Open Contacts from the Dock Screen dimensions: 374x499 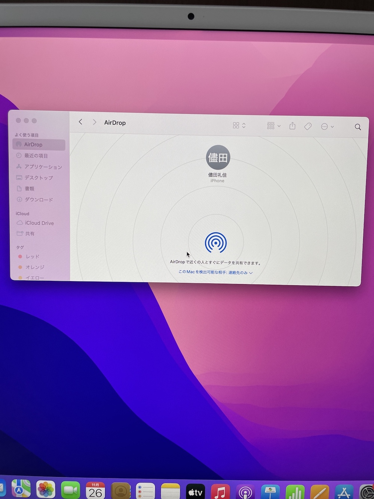[120, 491]
